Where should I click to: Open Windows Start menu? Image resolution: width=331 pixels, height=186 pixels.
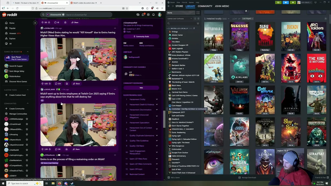pos(3,183)
